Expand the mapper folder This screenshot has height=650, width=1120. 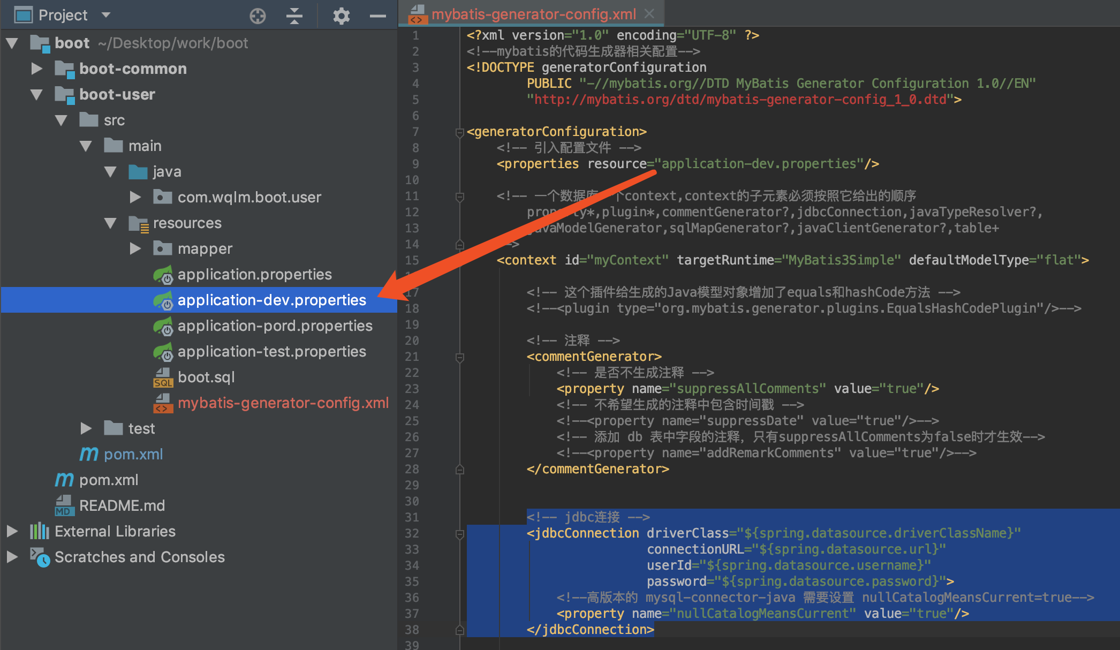coord(135,248)
